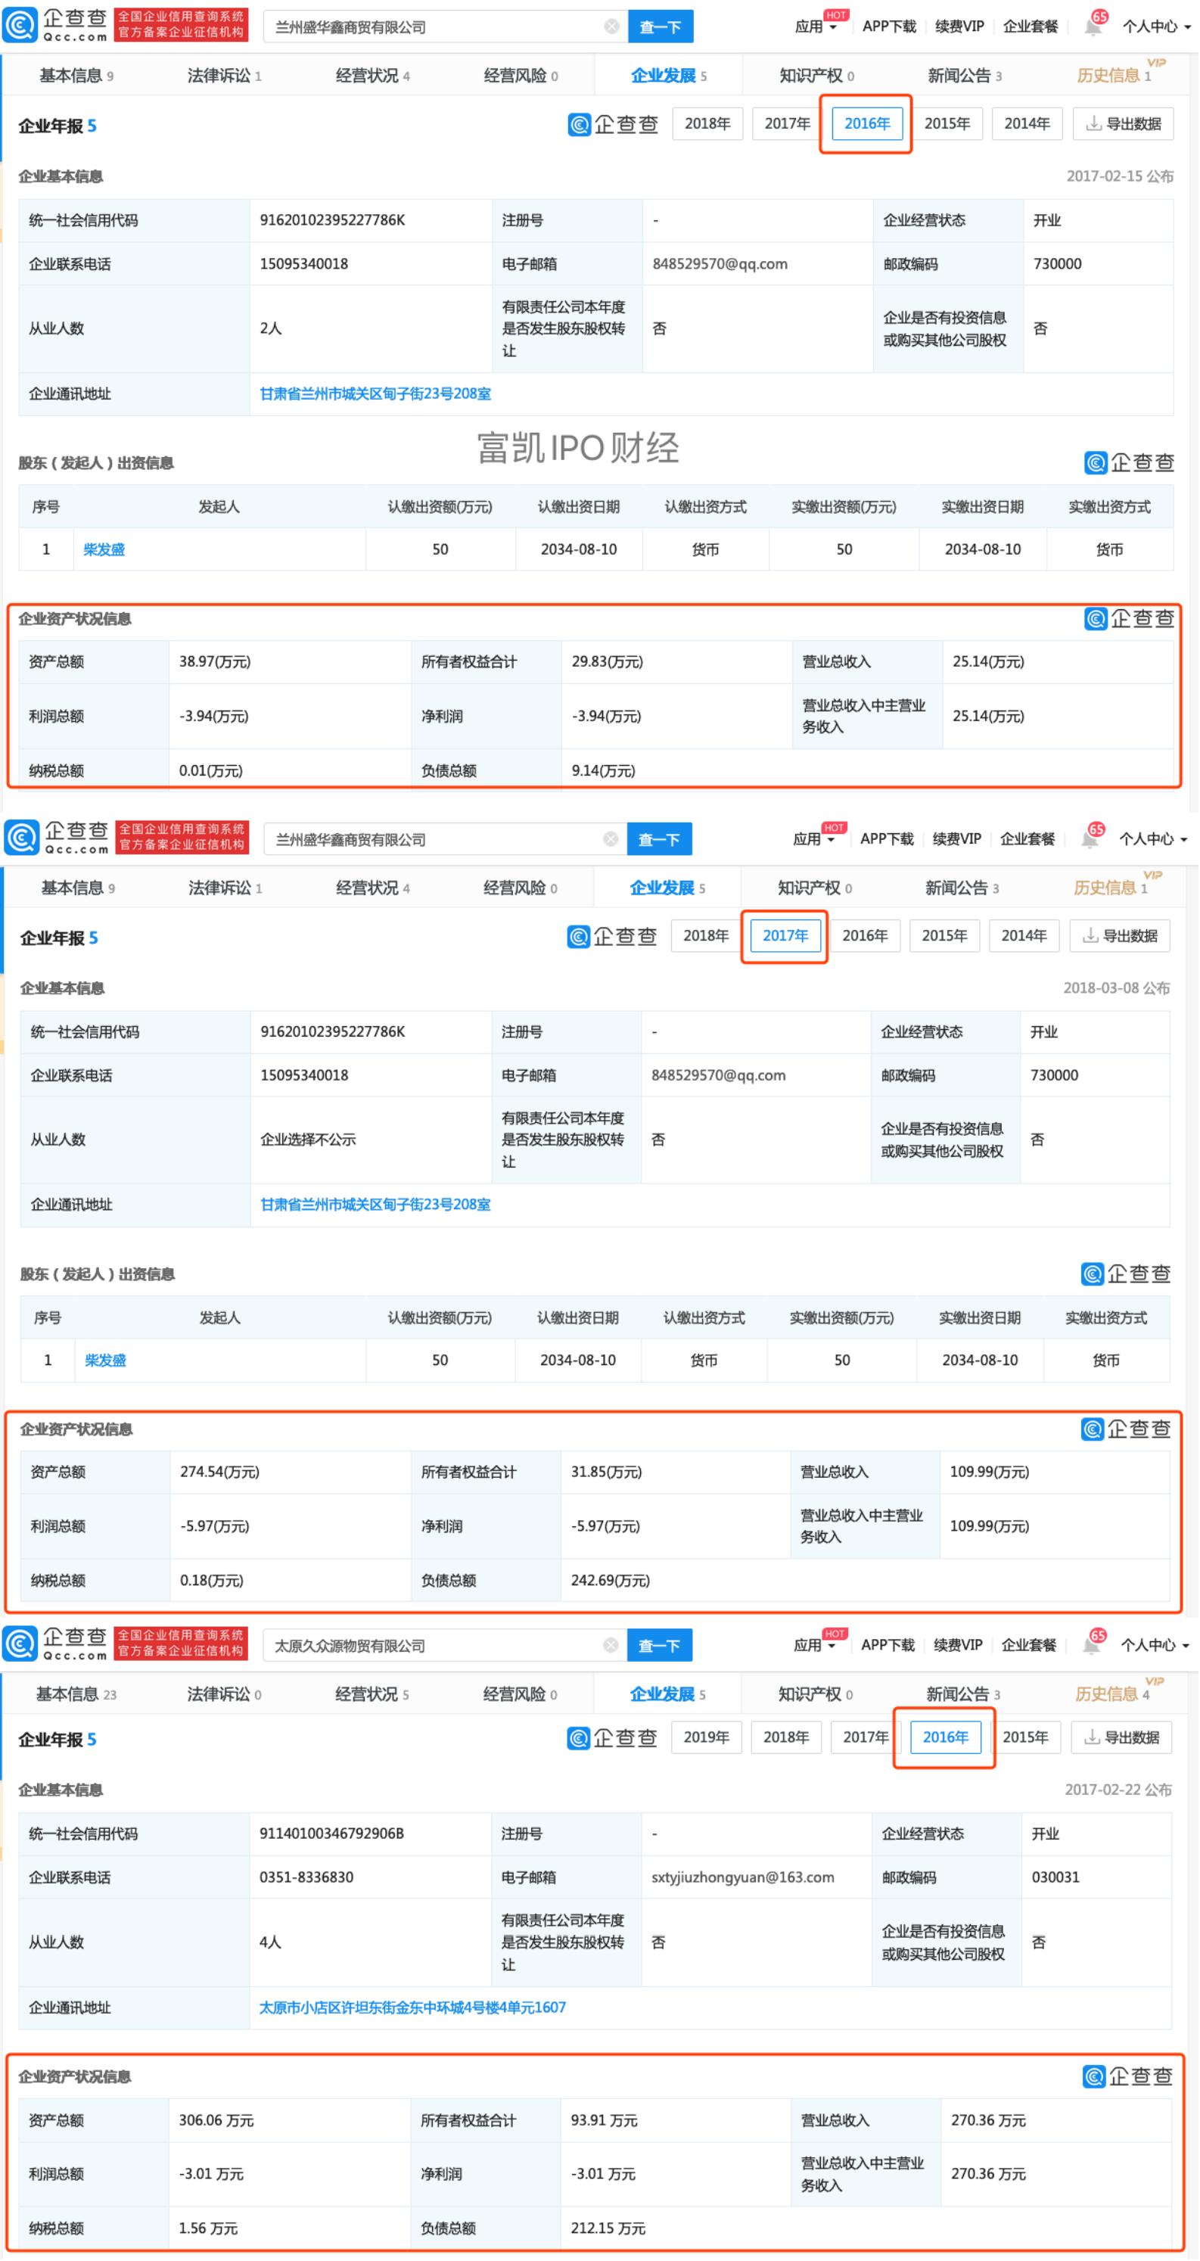Select the 2019年 annual report tab
The image size is (1200, 2261).
click(x=706, y=1737)
